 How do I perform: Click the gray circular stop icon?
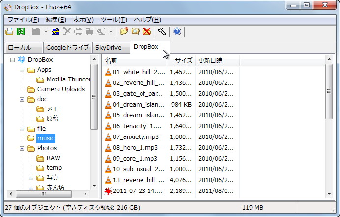(x=78, y=32)
